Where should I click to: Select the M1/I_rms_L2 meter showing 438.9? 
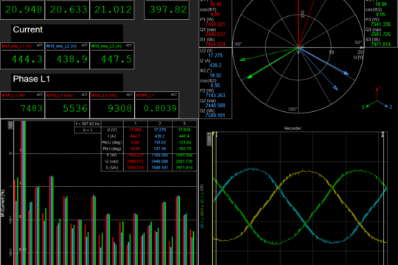(67, 55)
